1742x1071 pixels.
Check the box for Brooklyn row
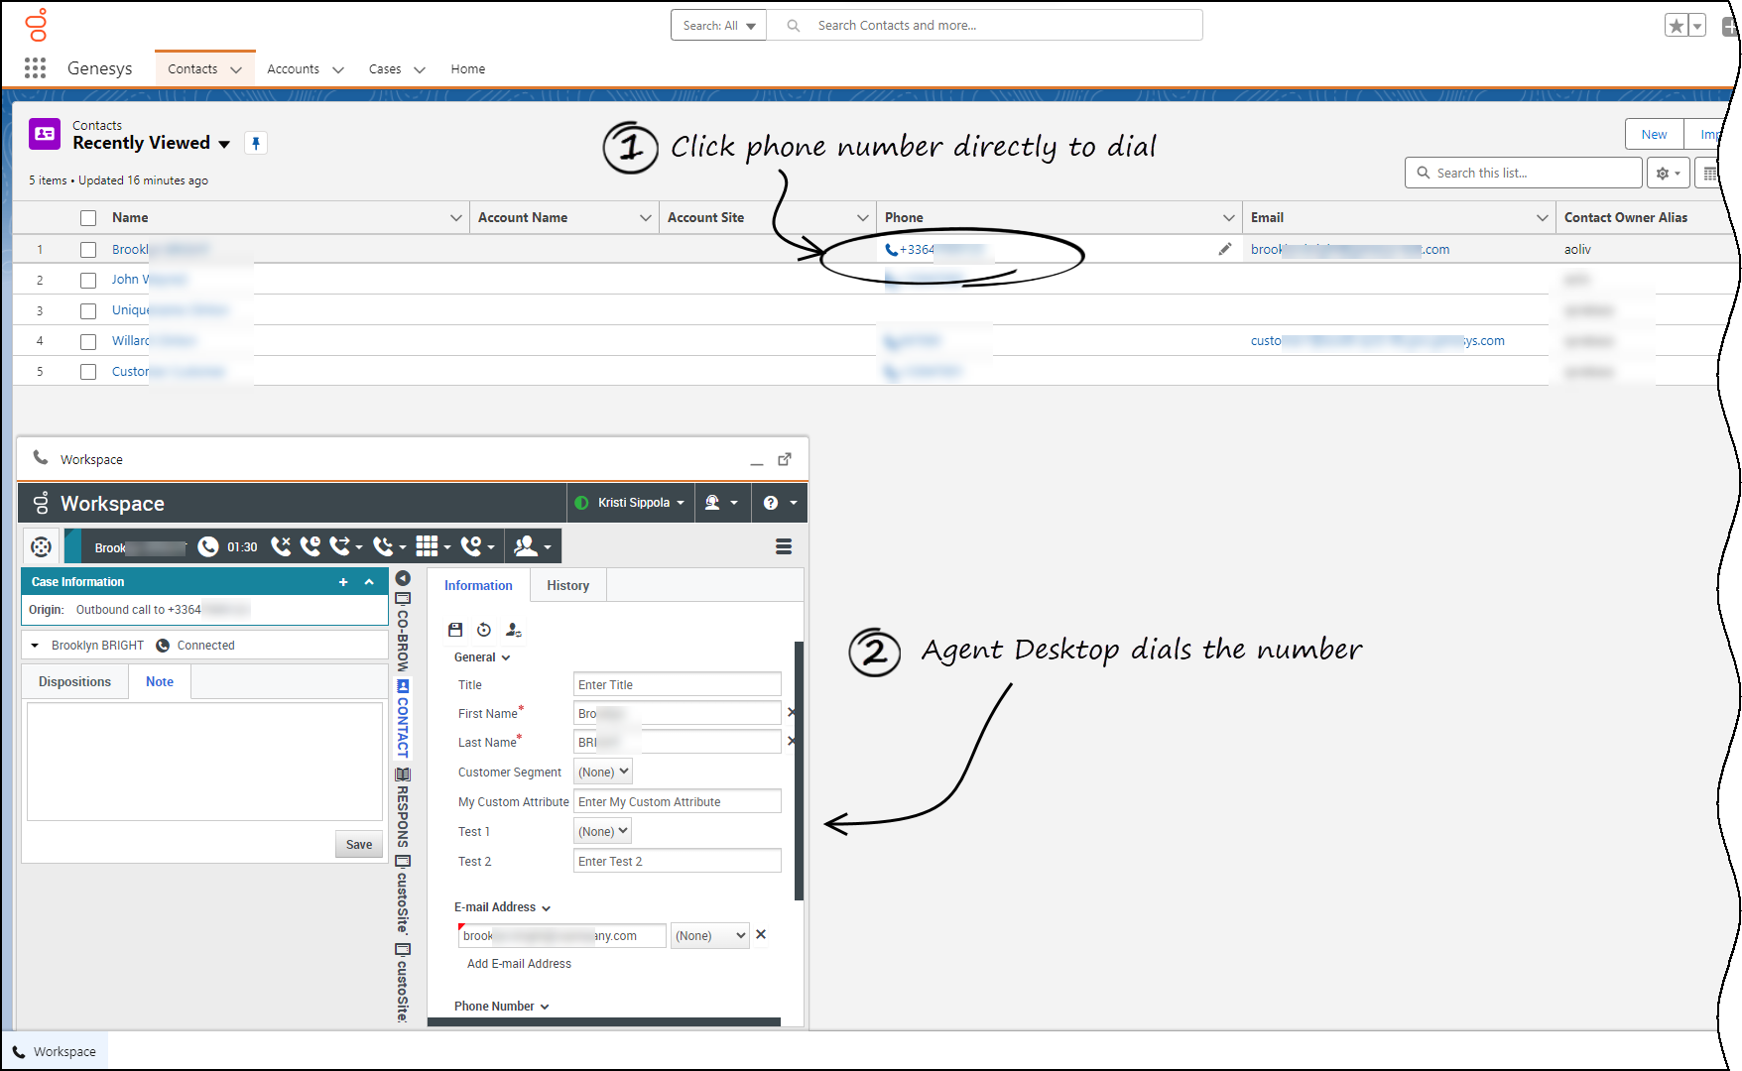(x=88, y=250)
